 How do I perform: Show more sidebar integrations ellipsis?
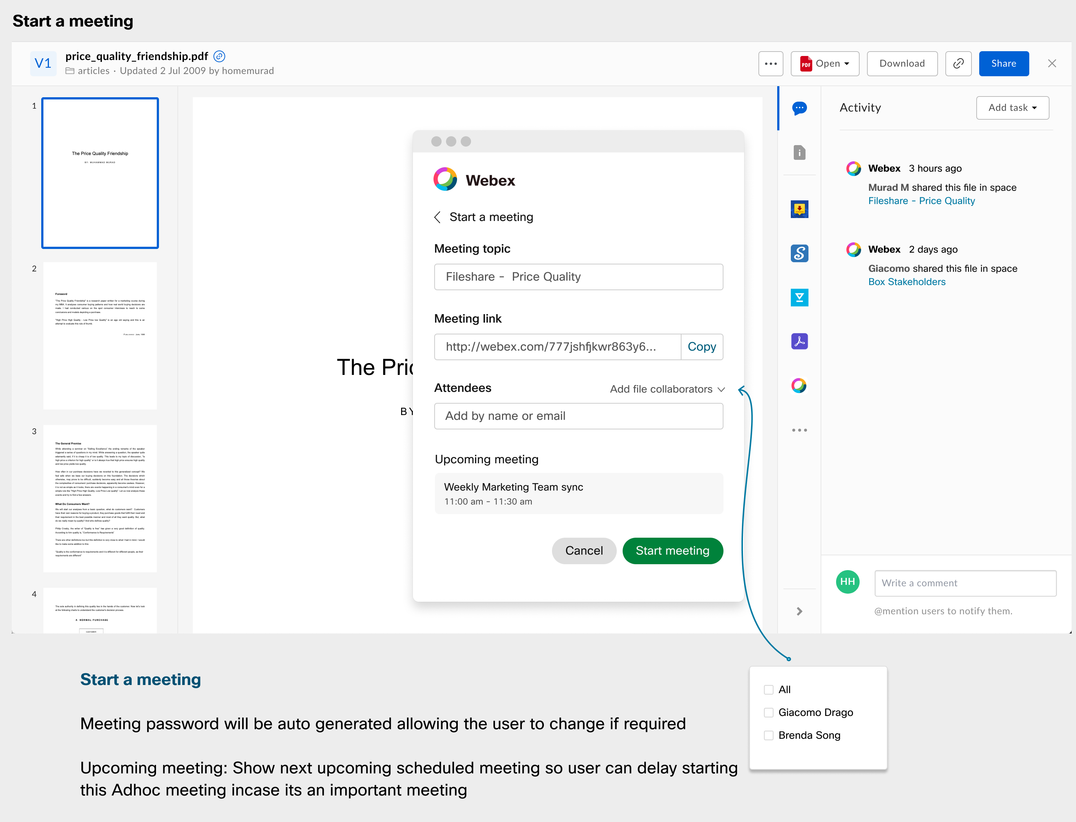(799, 430)
